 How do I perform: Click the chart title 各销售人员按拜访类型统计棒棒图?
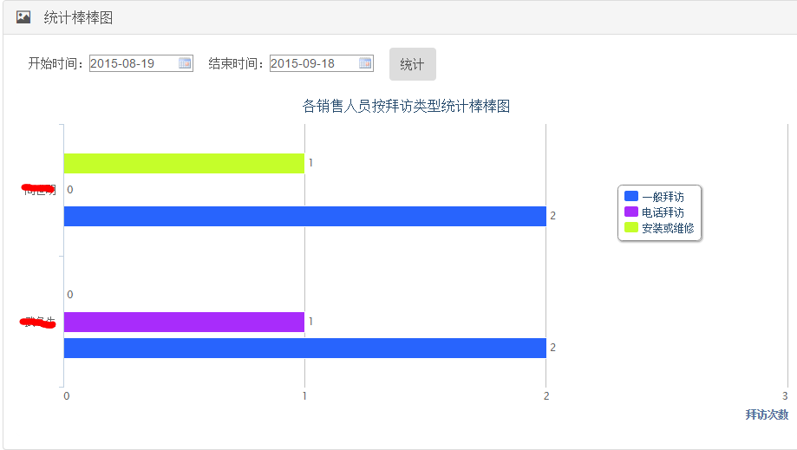[406, 106]
